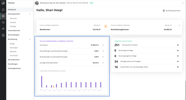Image resolution: width=186 pixels, height=100 pixels.
Task: Expand the Vorschüsse row chevron
Action: (x=103, y=45)
